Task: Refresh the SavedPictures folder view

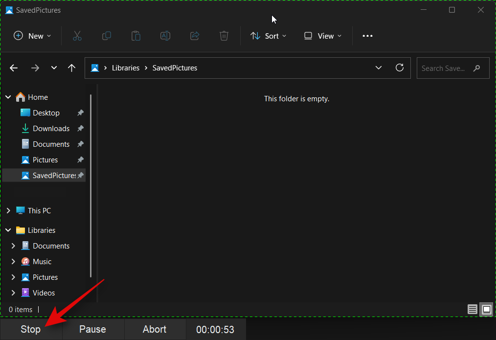Action: pos(400,68)
